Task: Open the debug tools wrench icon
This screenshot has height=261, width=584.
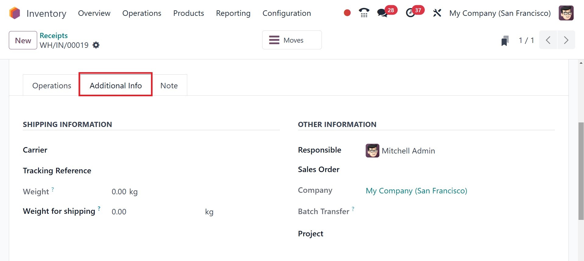Action: pyautogui.click(x=437, y=13)
